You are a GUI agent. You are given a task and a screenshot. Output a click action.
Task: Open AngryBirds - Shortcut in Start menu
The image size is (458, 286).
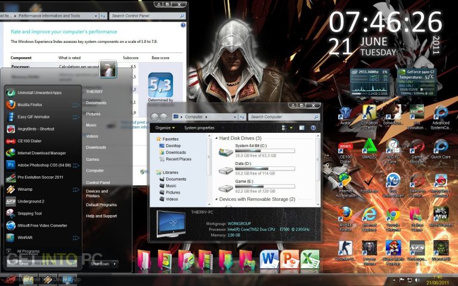[x=42, y=129]
